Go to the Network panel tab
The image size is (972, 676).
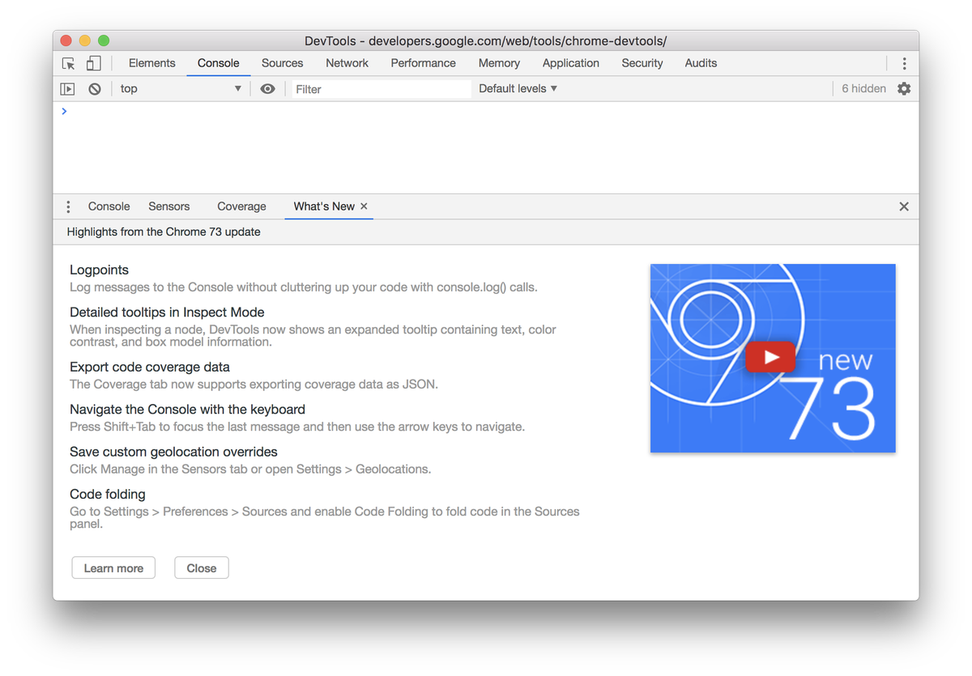[347, 63]
